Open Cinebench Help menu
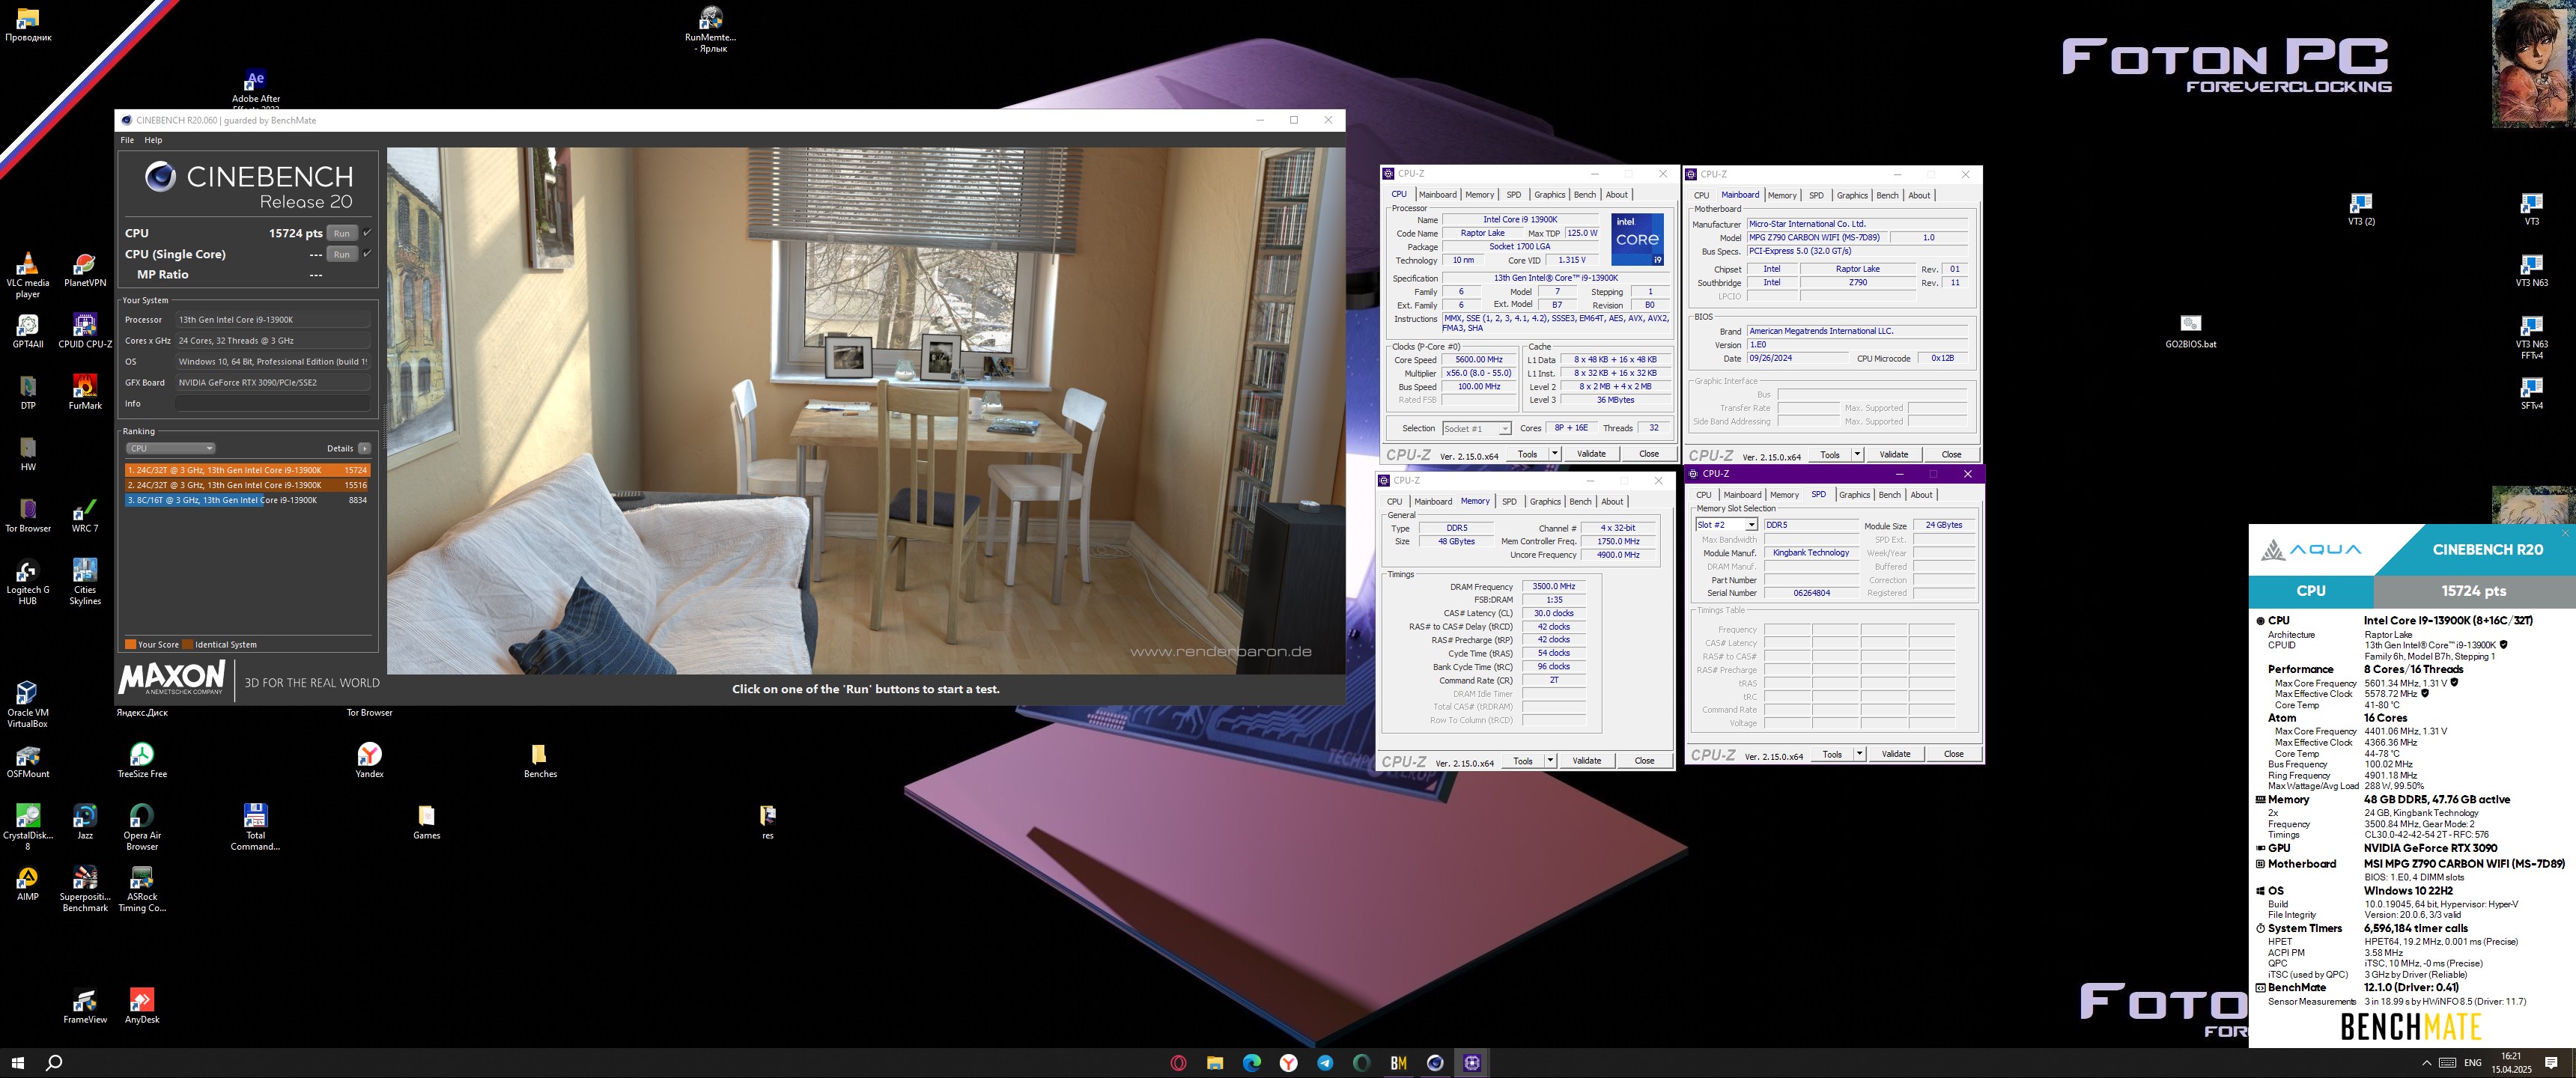This screenshot has width=2576, height=1078. (153, 140)
